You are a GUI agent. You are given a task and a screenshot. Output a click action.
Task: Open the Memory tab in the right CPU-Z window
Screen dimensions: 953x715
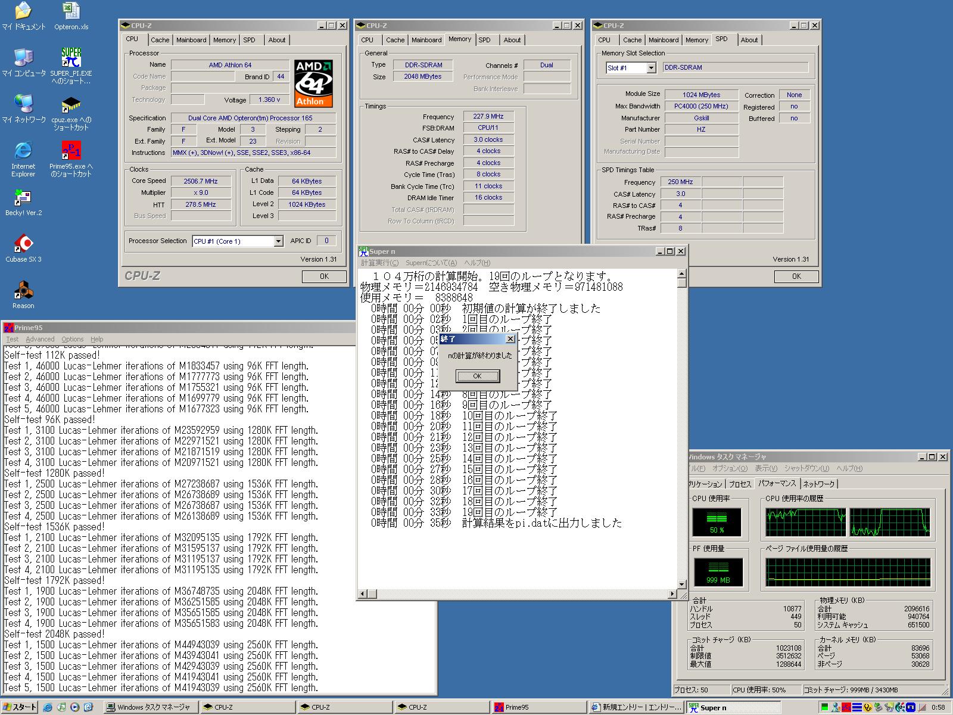[x=697, y=40]
